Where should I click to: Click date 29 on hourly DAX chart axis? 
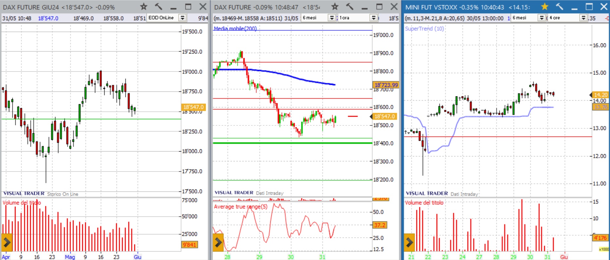[x=259, y=257]
